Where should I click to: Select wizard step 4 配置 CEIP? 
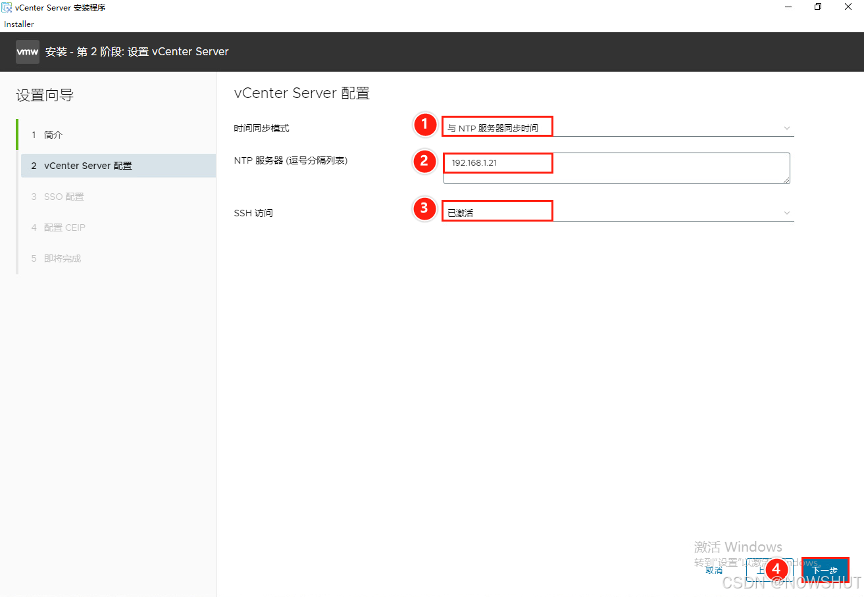[x=117, y=227]
